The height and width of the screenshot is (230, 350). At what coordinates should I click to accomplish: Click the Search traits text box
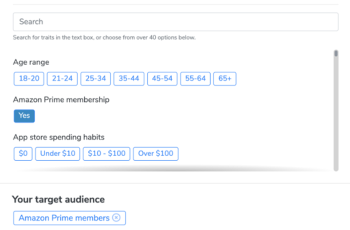coord(175,22)
